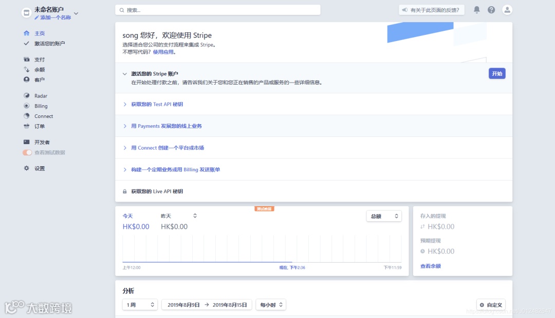Expand 用 Connect 创建一个平台或市场 chevron
Screen dimensions: 555x318
(124, 148)
